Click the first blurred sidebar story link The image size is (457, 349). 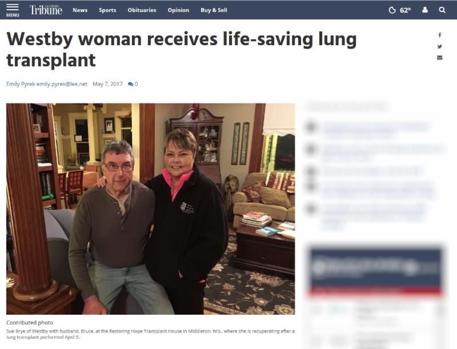pos(376,129)
